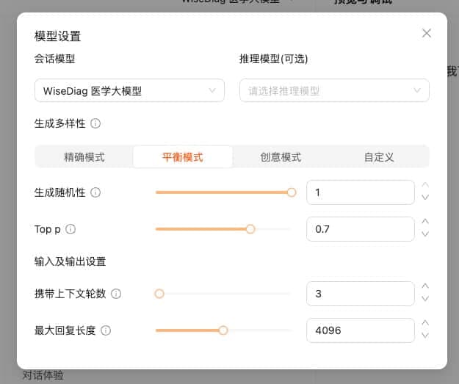Image resolution: width=459 pixels, height=384 pixels.
Task: Select the 平衡模式 tab
Action: point(183,157)
